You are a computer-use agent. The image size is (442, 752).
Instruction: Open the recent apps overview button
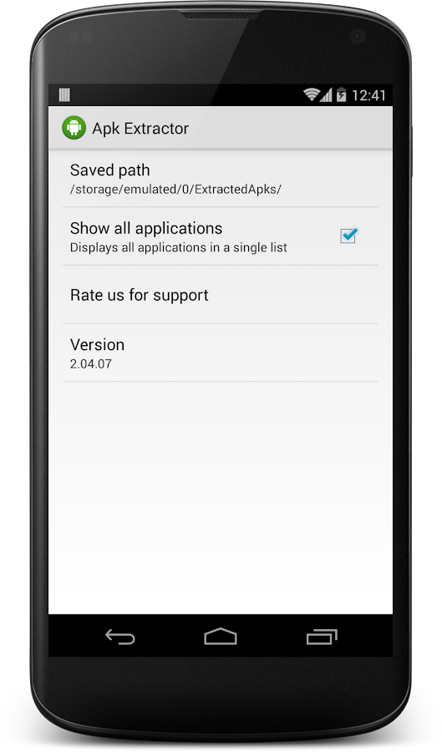tap(322, 637)
